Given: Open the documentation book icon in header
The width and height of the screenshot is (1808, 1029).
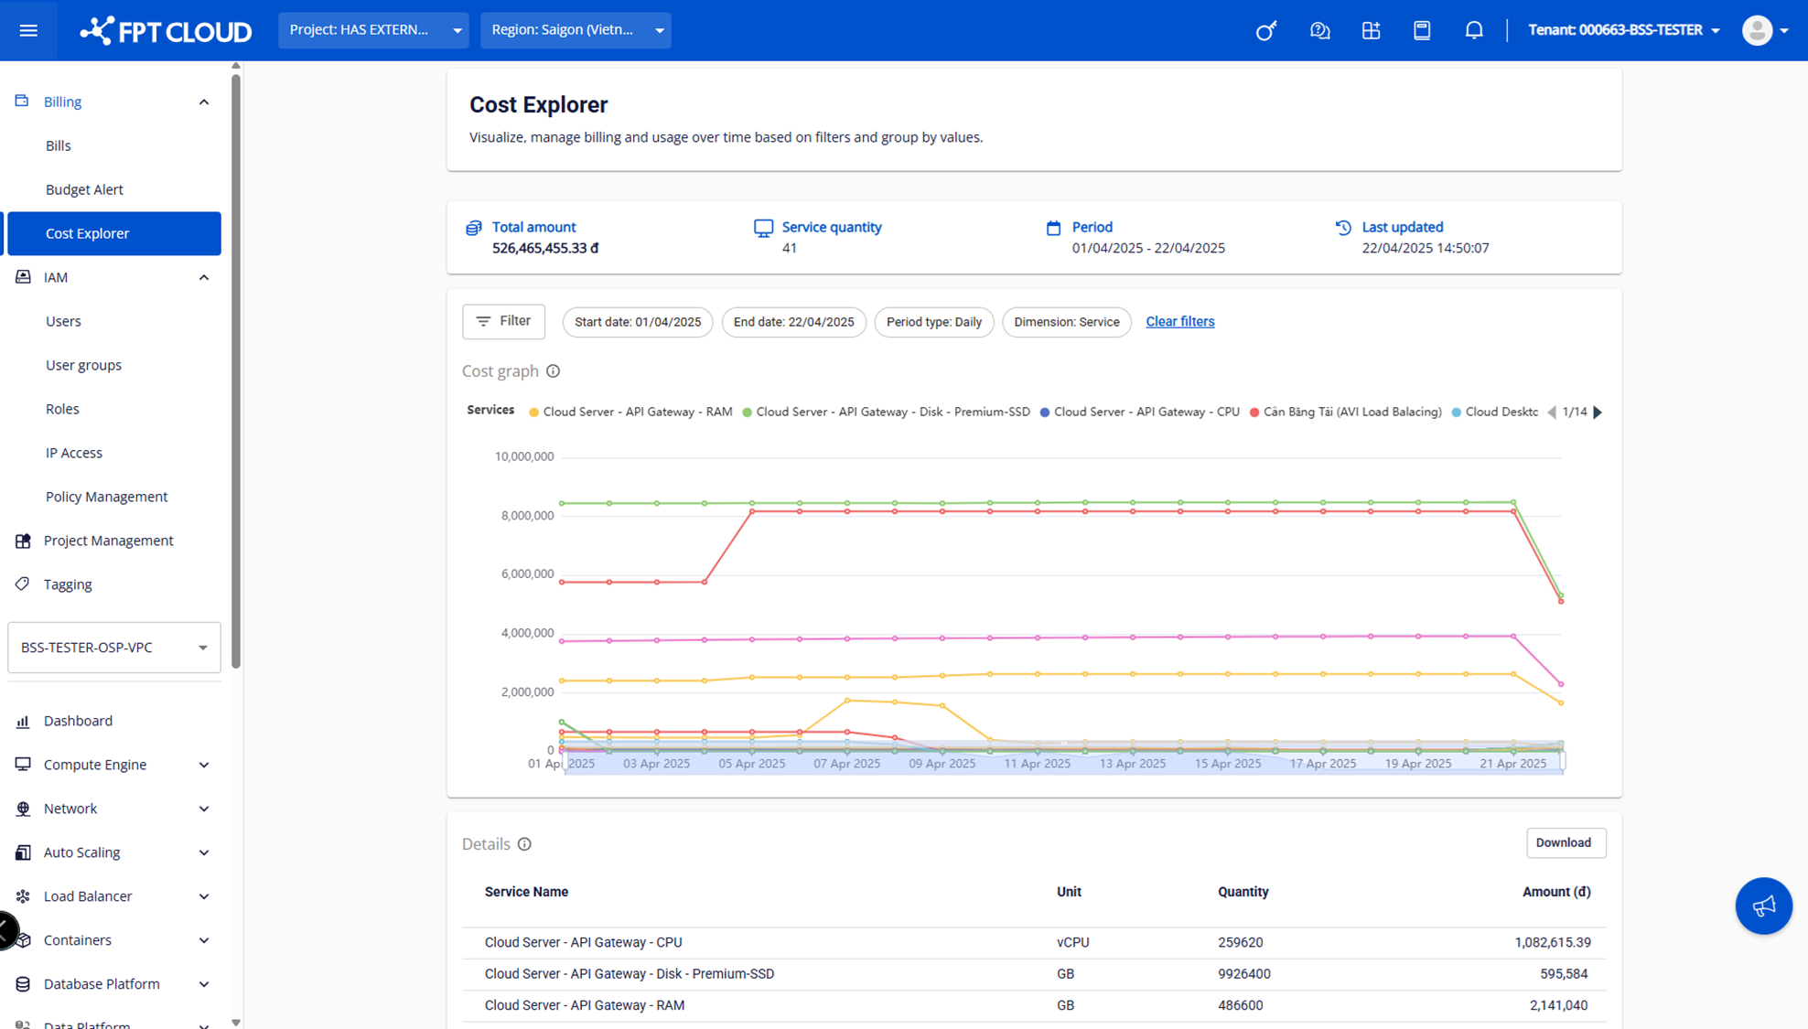Looking at the screenshot, I should [1422, 30].
